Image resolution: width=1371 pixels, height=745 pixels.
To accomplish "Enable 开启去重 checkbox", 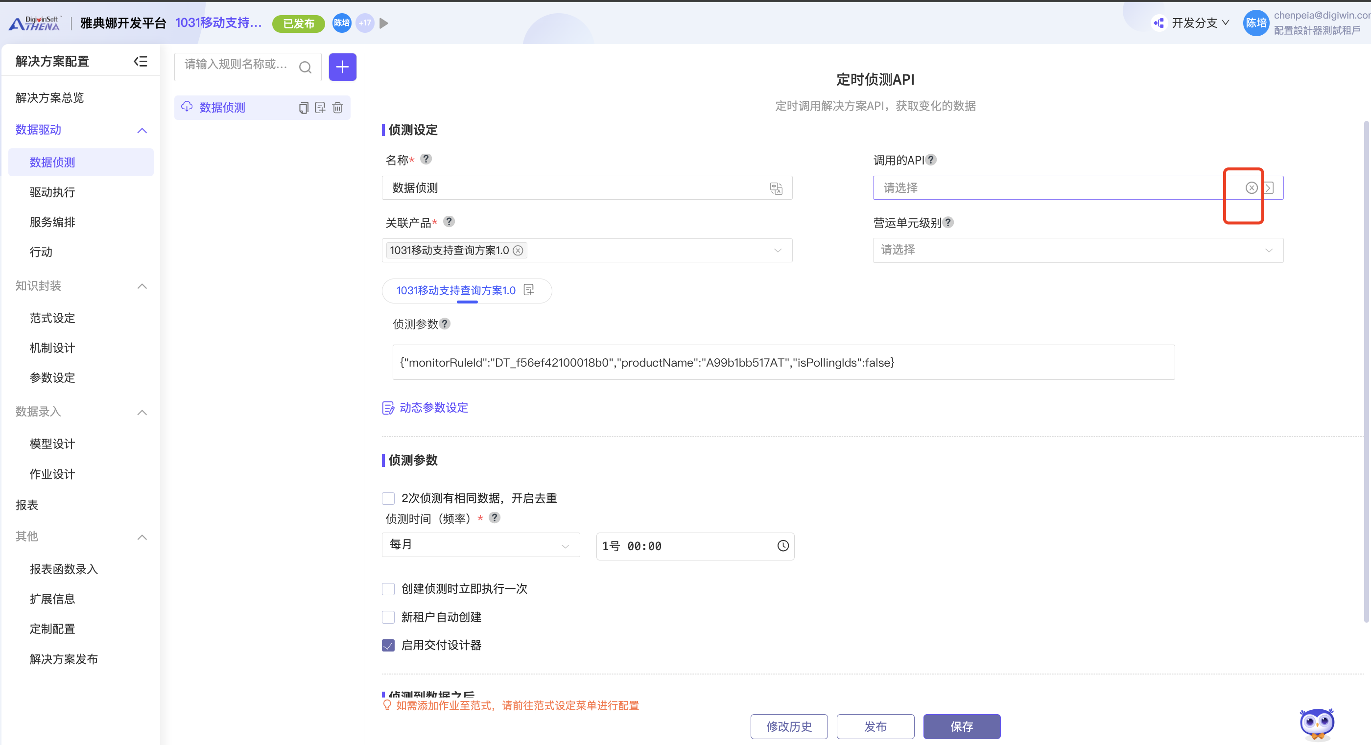I will pos(388,499).
